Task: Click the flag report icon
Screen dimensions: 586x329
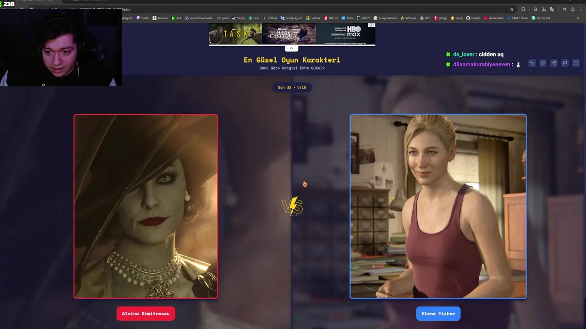Action: pos(565,63)
